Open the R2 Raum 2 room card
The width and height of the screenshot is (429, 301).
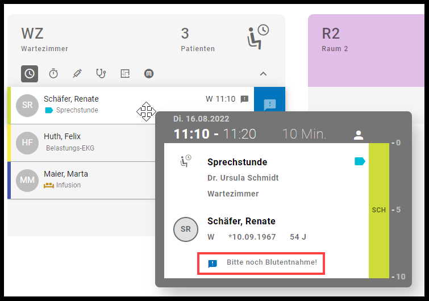[366, 51]
